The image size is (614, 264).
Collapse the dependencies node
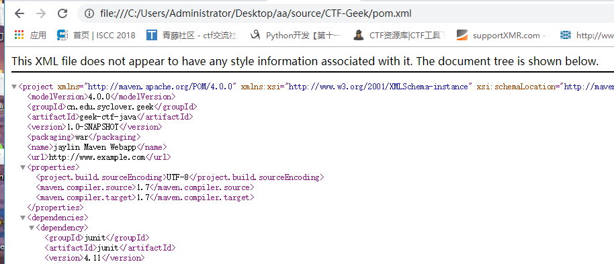[x=23, y=218]
